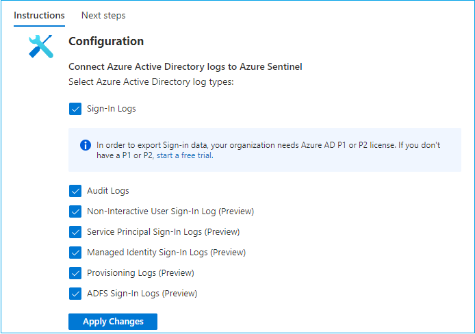Click the Service Principal Sign-In Logs label

(164, 231)
